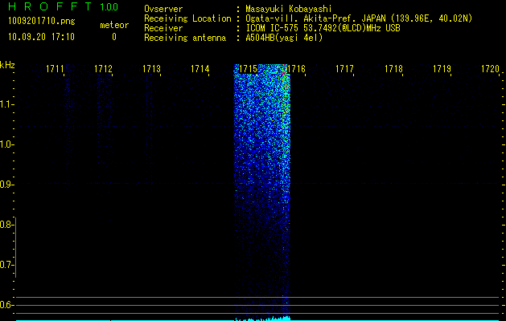Click the 1.1 kHz frequency label
This screenshot has width=506, height=321.
[x=6, y=104]
